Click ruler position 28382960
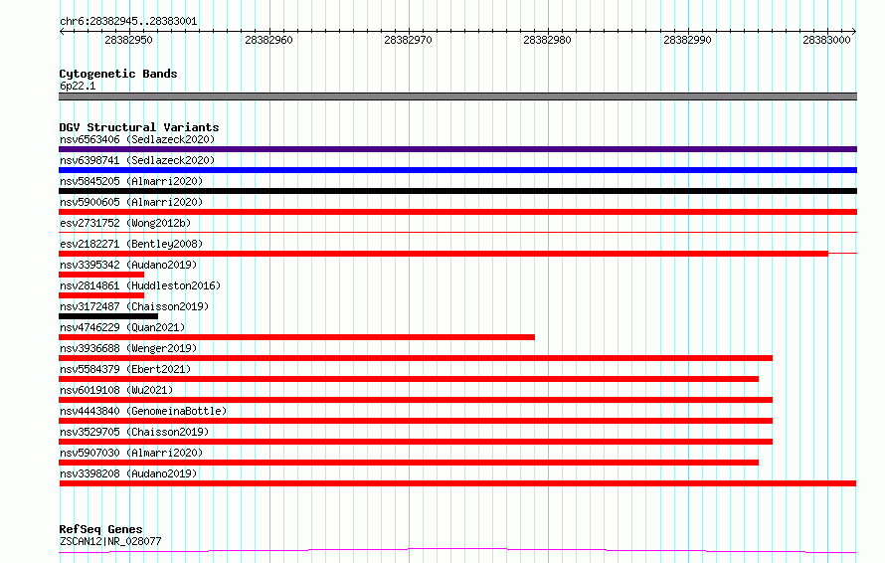Screen dimensions: 885x563 coord(268,40)
